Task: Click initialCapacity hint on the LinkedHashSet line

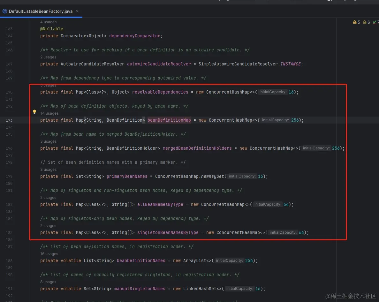Action: tap(239, 289)
